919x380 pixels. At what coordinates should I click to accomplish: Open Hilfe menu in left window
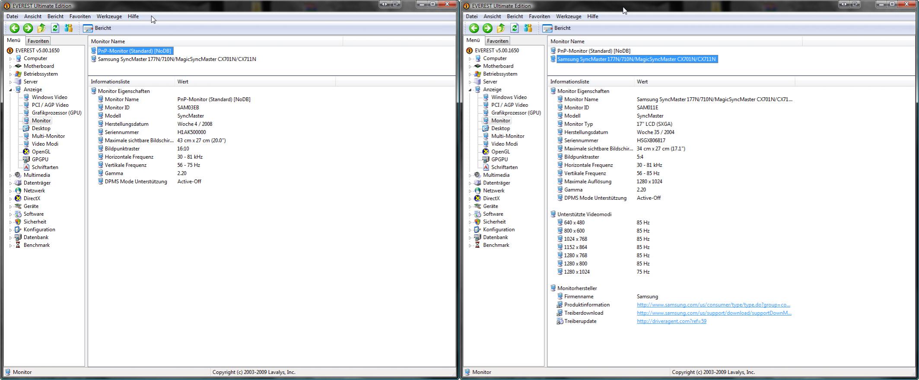[x=133, y=16]
